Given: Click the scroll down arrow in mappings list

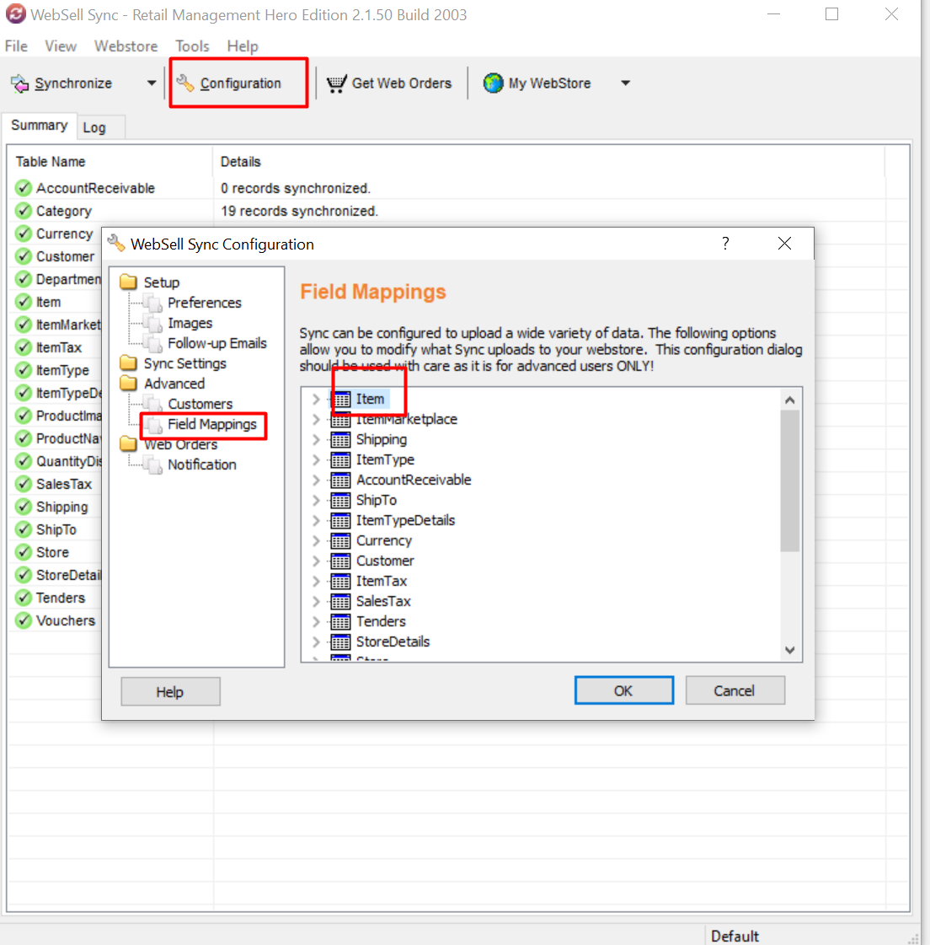Looking at the screenshot, I should pyautogui.click(x=789, y=650).
